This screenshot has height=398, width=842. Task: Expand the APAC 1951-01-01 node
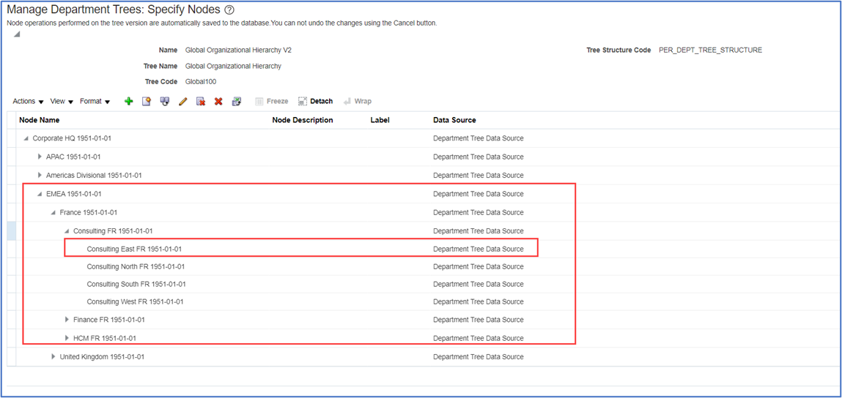(40, 157)
